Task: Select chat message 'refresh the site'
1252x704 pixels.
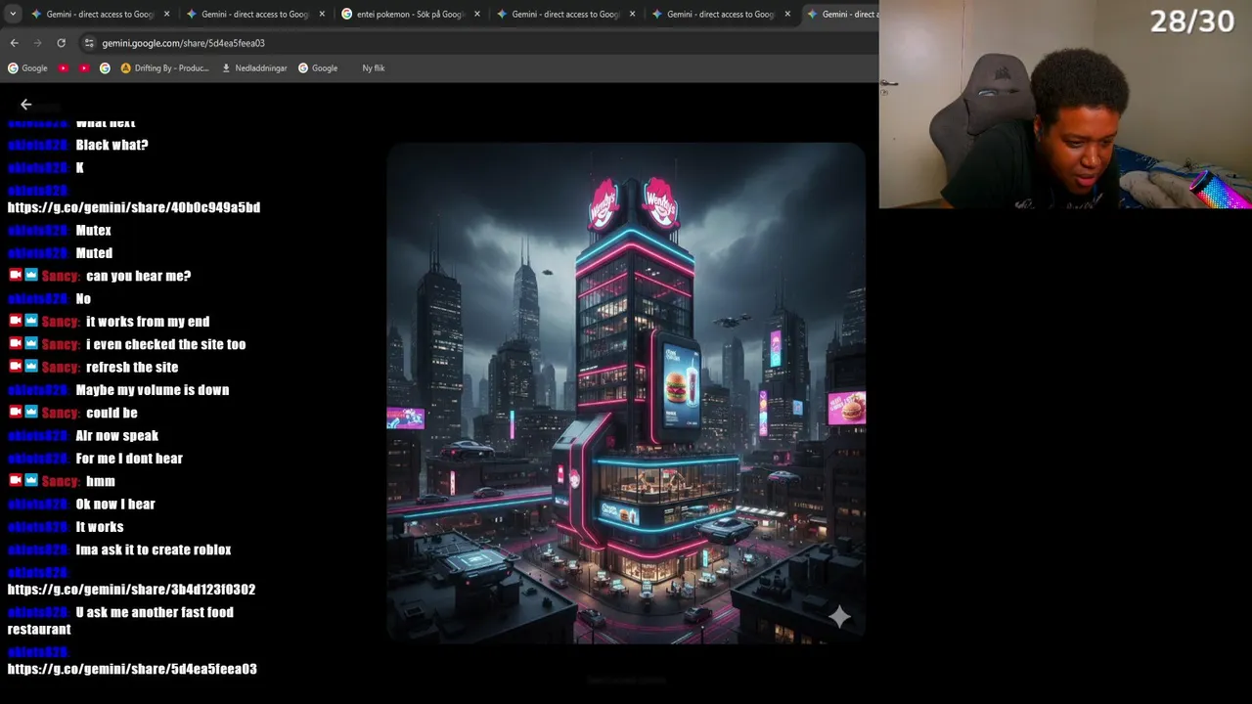Action: (132, 367)
